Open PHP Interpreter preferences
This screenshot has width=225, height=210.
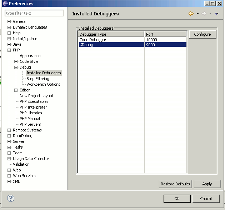[x=33, y=107]
